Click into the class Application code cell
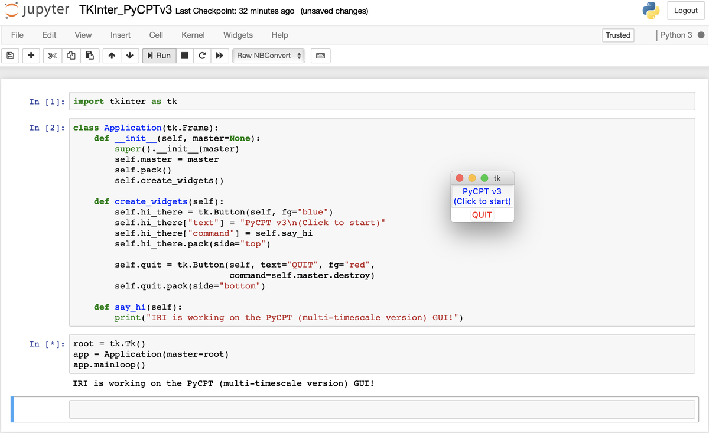This screenshot has height=433, width=709. pyautogui.click(x=382, y=222)
